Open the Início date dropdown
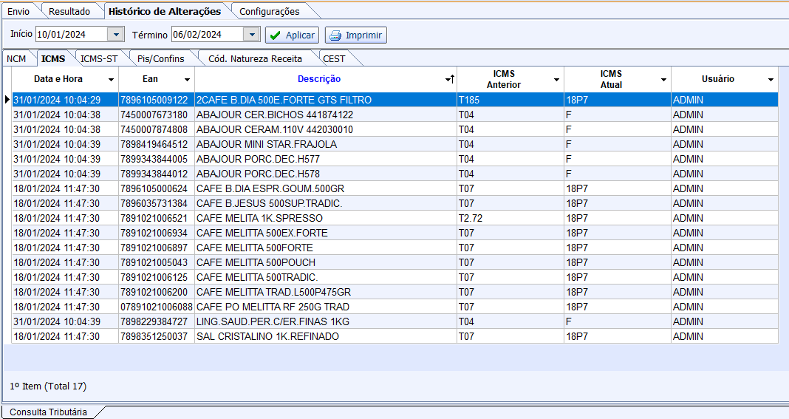The width and height of the screenshot is (789, 419). (116, 35)
